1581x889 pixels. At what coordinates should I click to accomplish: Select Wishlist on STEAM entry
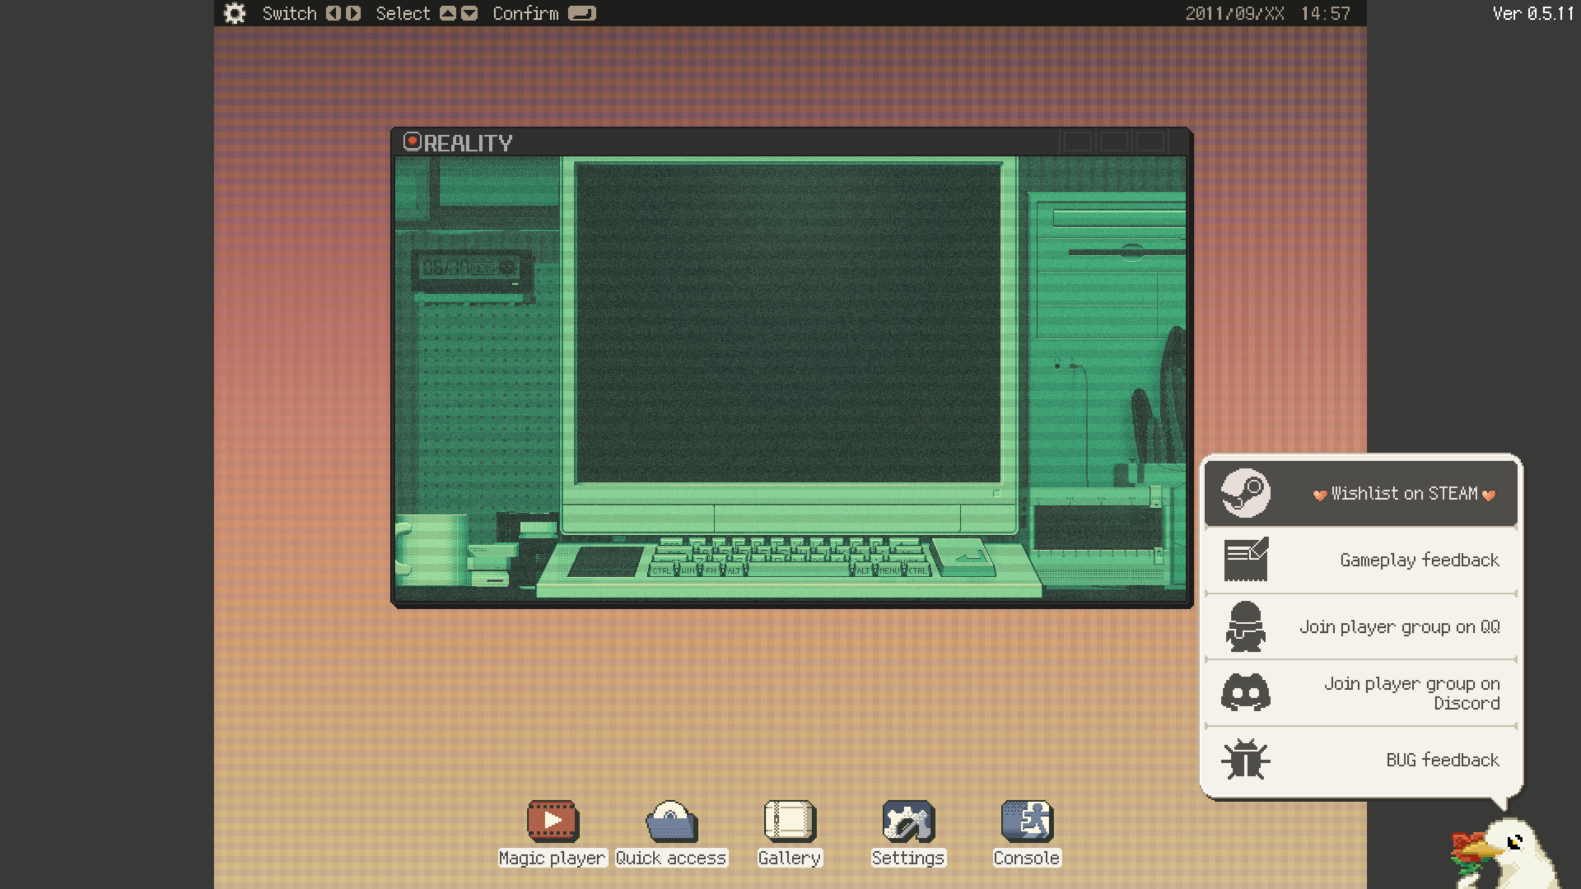tap(1403, 493)
